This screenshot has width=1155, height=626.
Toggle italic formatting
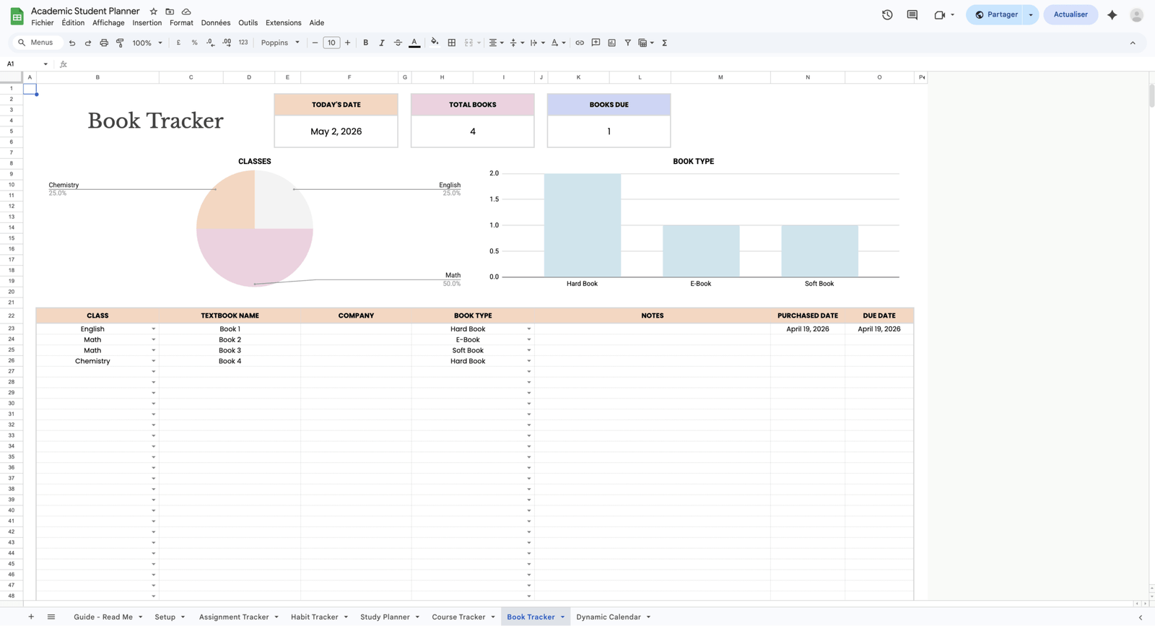pos(382,43)
